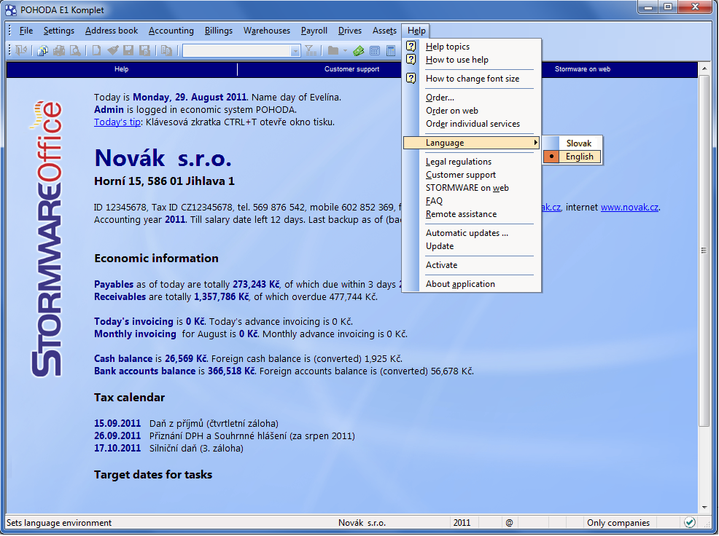719x536 pixels.
Task: Click the print preview magnifier icon
Action: pos(74,50)
